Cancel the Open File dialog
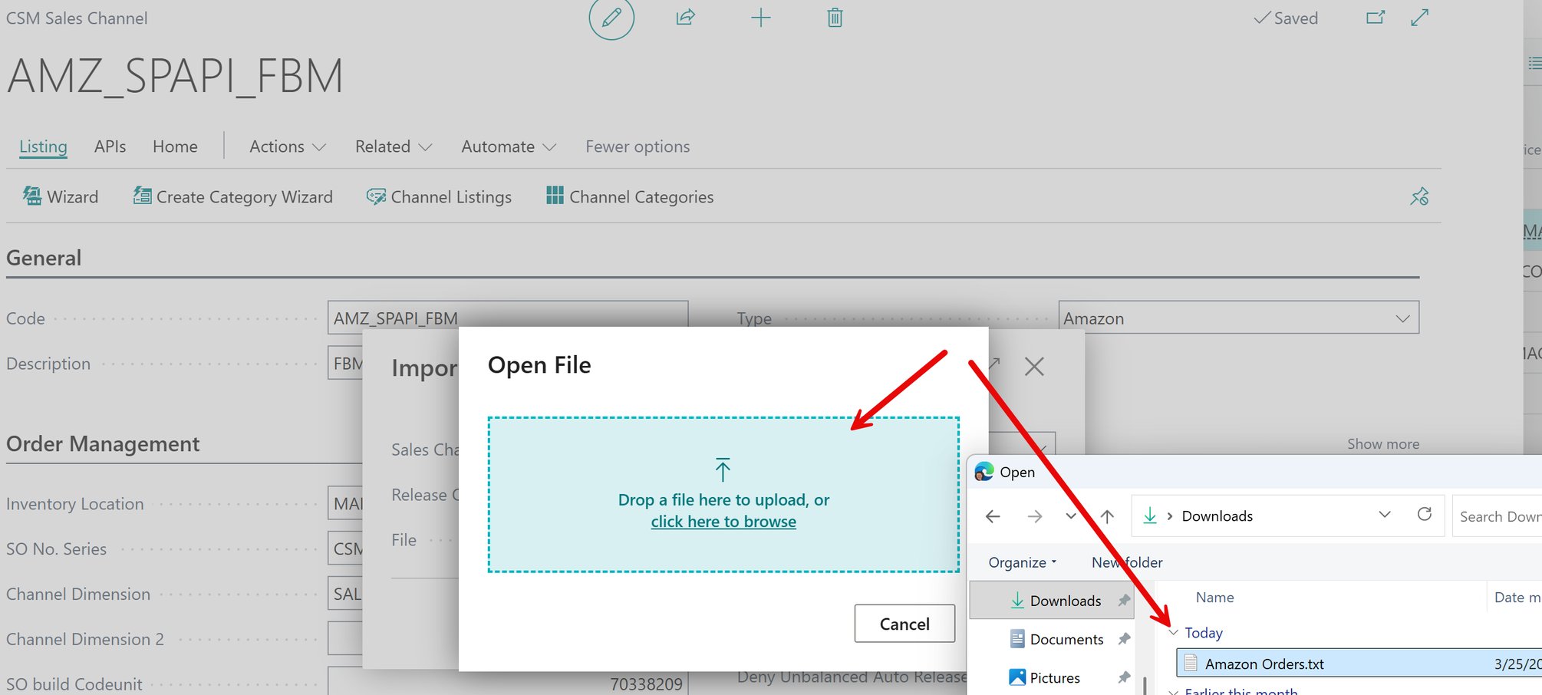 click(904, 624)
